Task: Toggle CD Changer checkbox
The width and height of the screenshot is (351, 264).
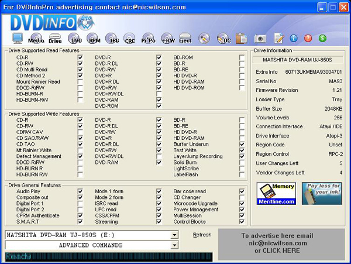Action: pyautogui.click(x=242, y=197)
